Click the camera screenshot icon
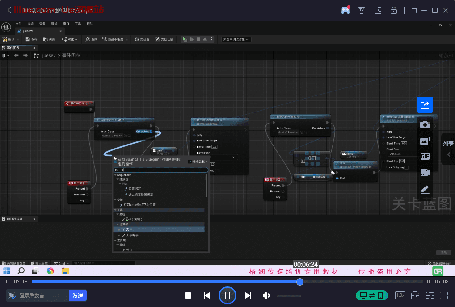455x307 pixels. (425, 124)
